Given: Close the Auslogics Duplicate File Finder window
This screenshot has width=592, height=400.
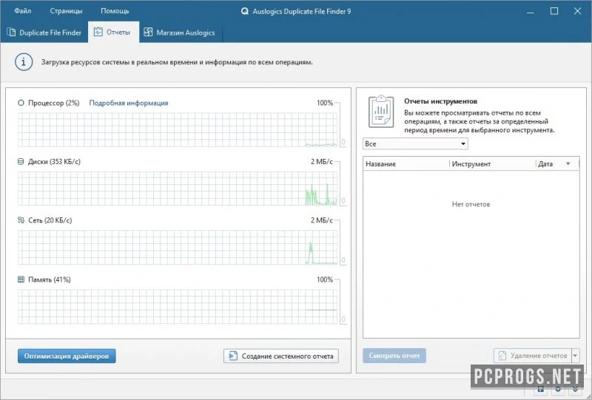Looking at the screenshot, I should (x=577, y=11).
